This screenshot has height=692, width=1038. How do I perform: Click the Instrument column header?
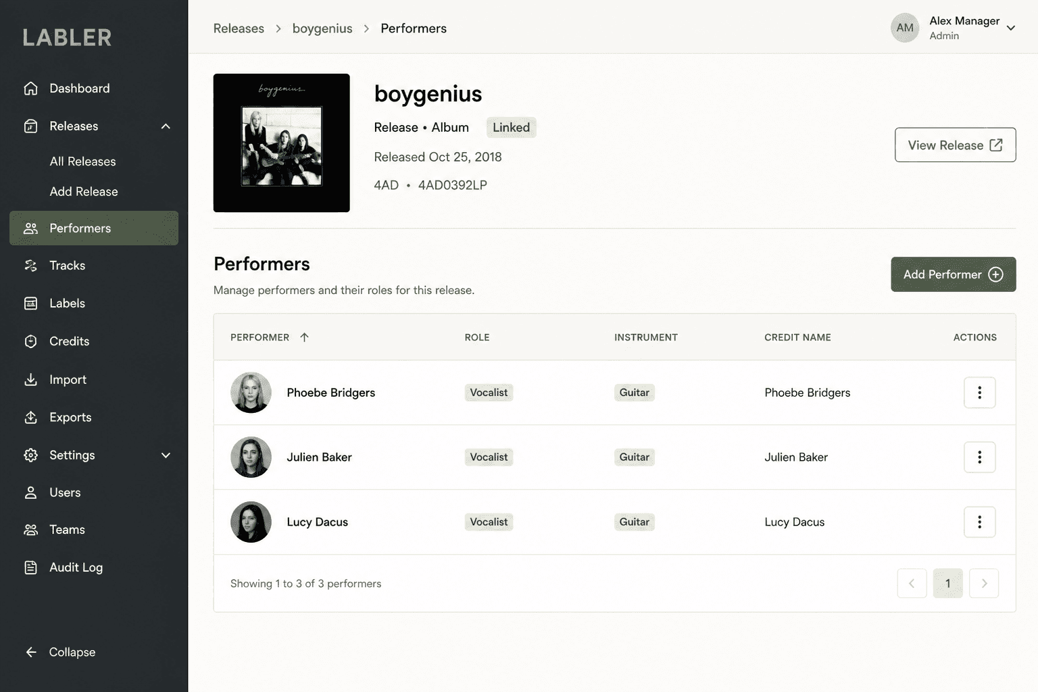[x=646, y=337]
